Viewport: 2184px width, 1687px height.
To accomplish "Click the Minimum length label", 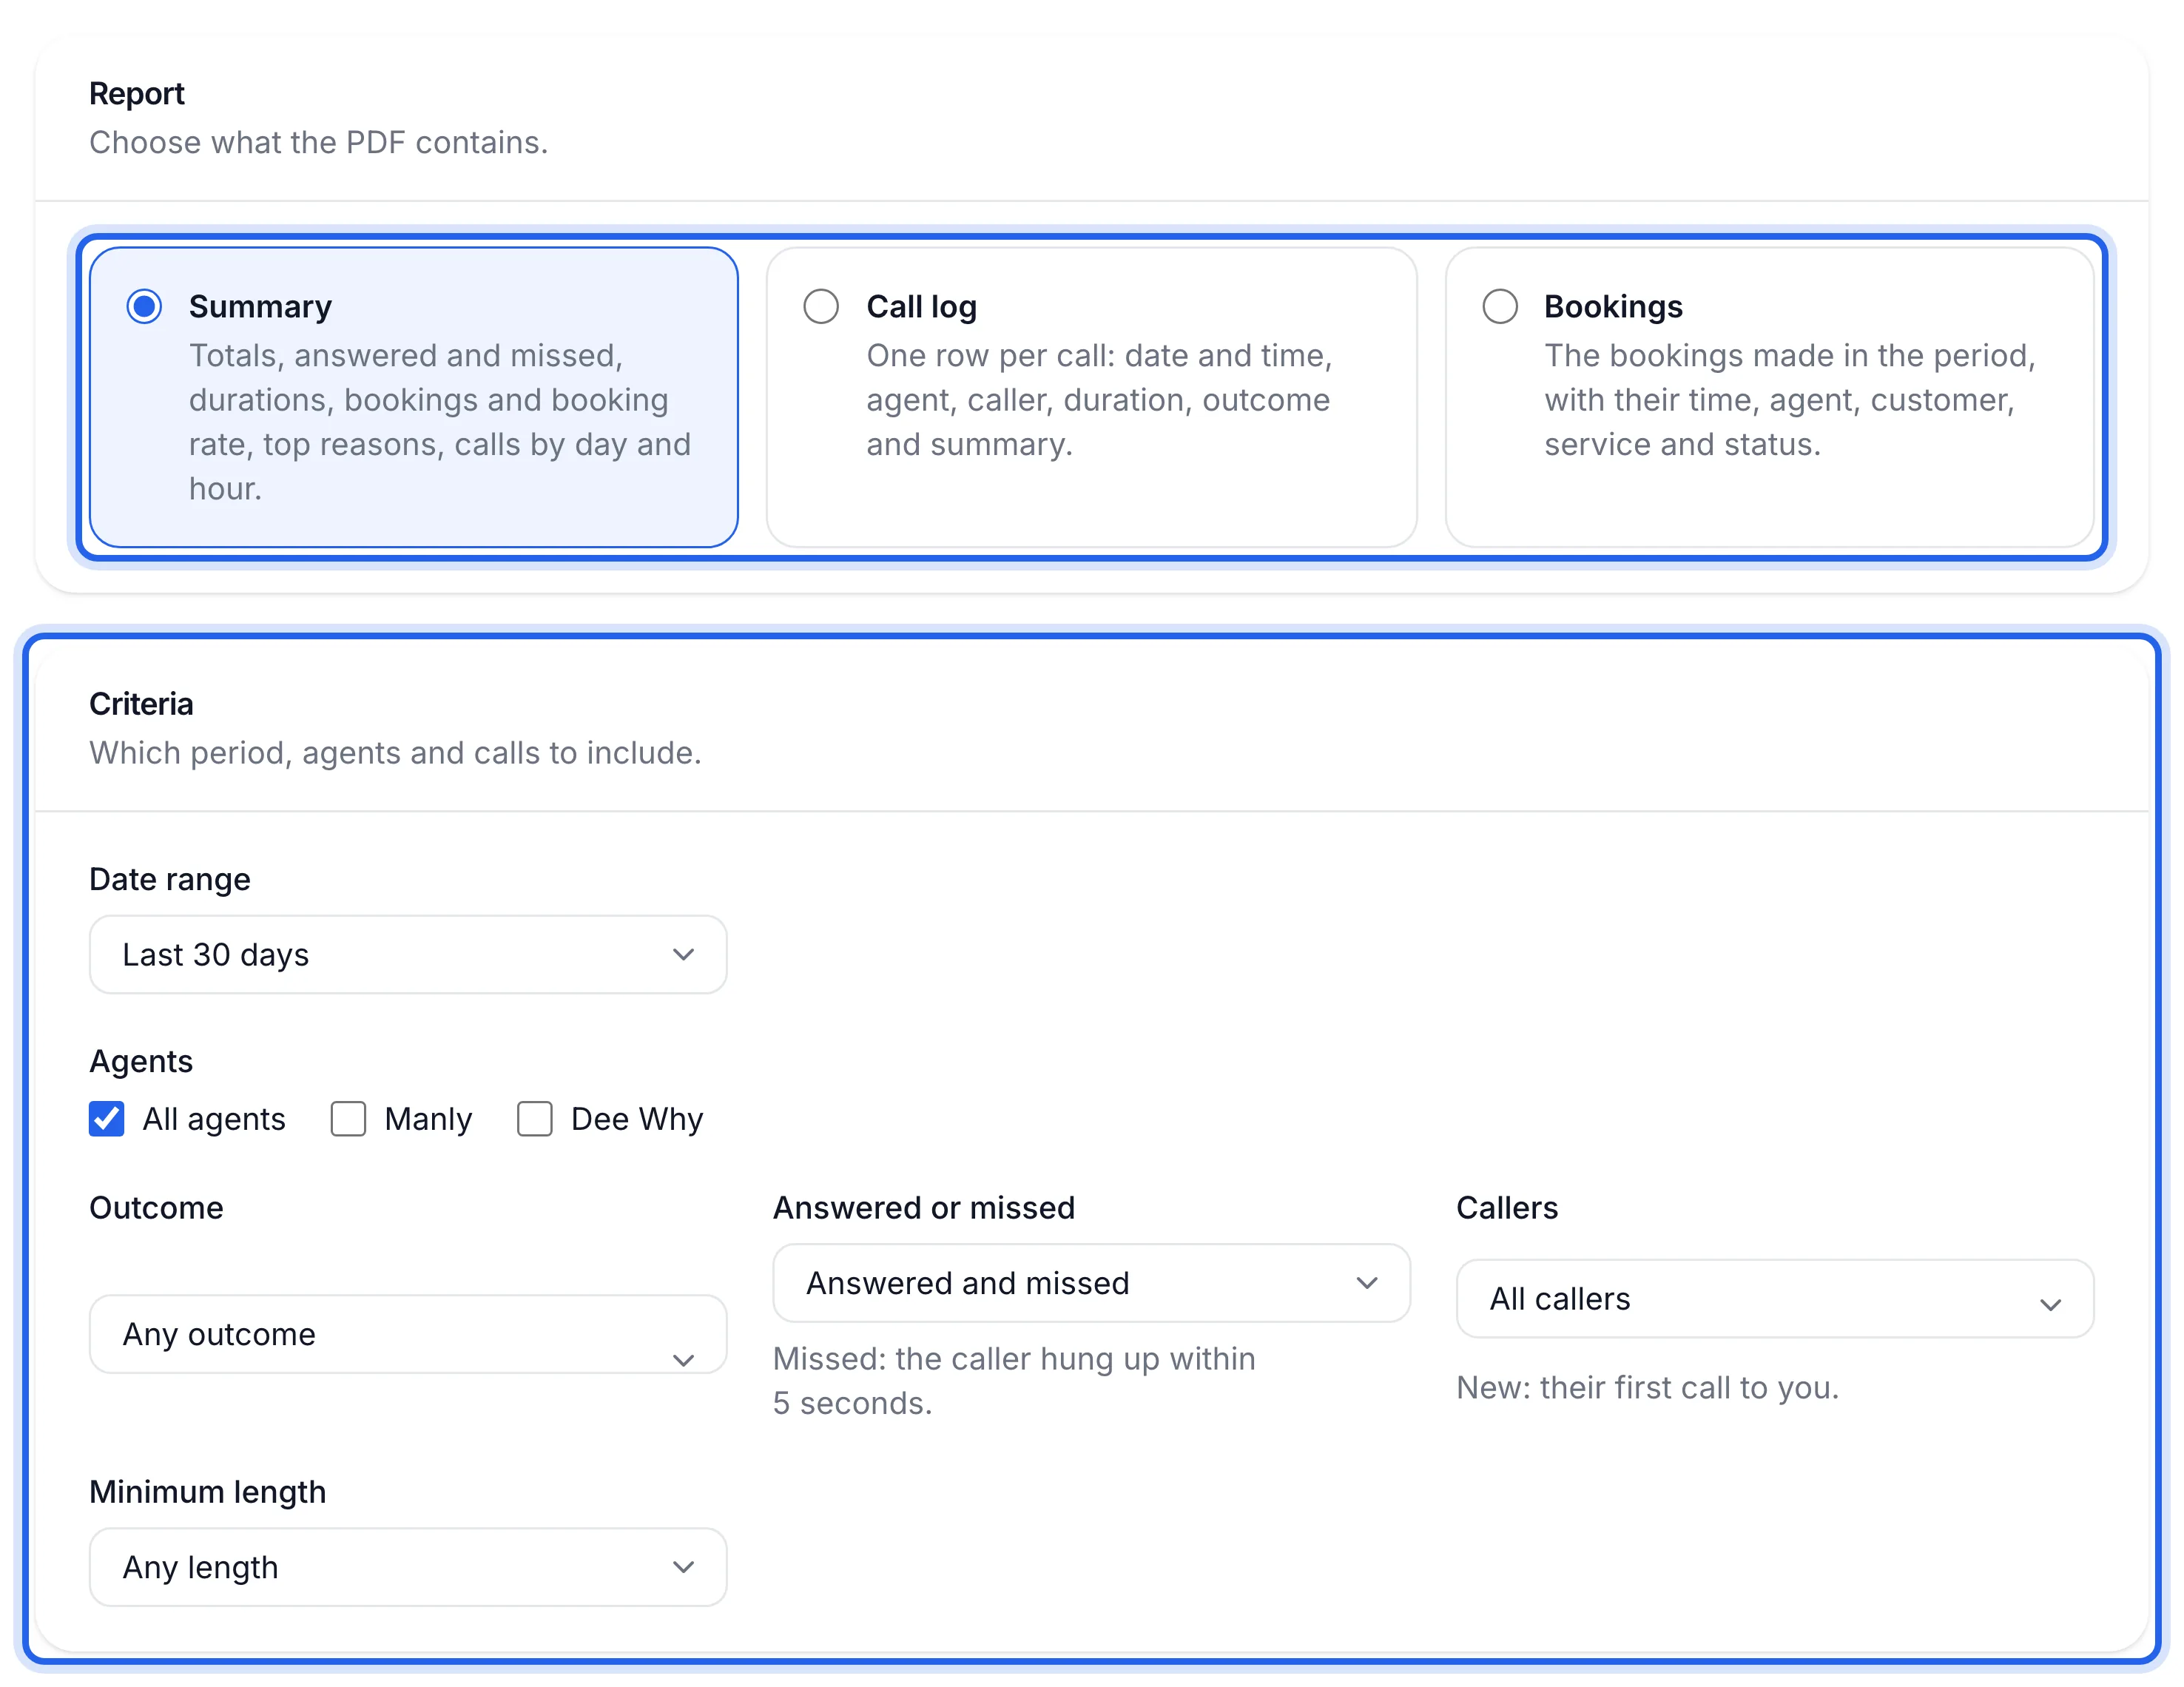I will coord(207,1491).
